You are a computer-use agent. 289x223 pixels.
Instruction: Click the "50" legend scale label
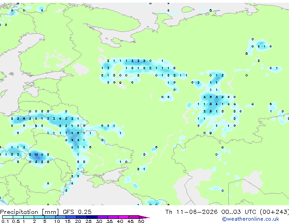coord(141,221)
